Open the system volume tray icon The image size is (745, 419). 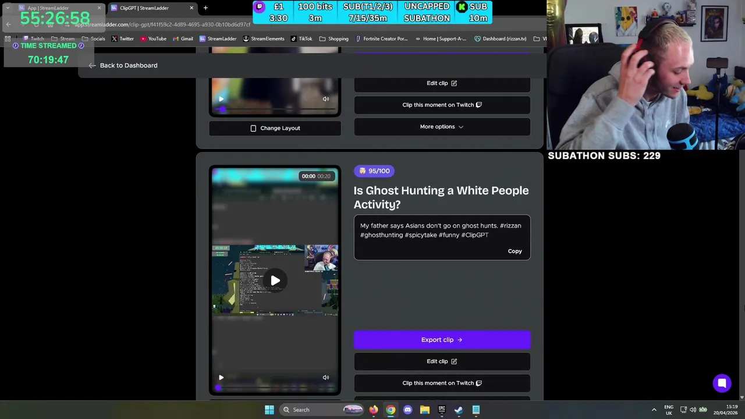click(x=693, y=410)
